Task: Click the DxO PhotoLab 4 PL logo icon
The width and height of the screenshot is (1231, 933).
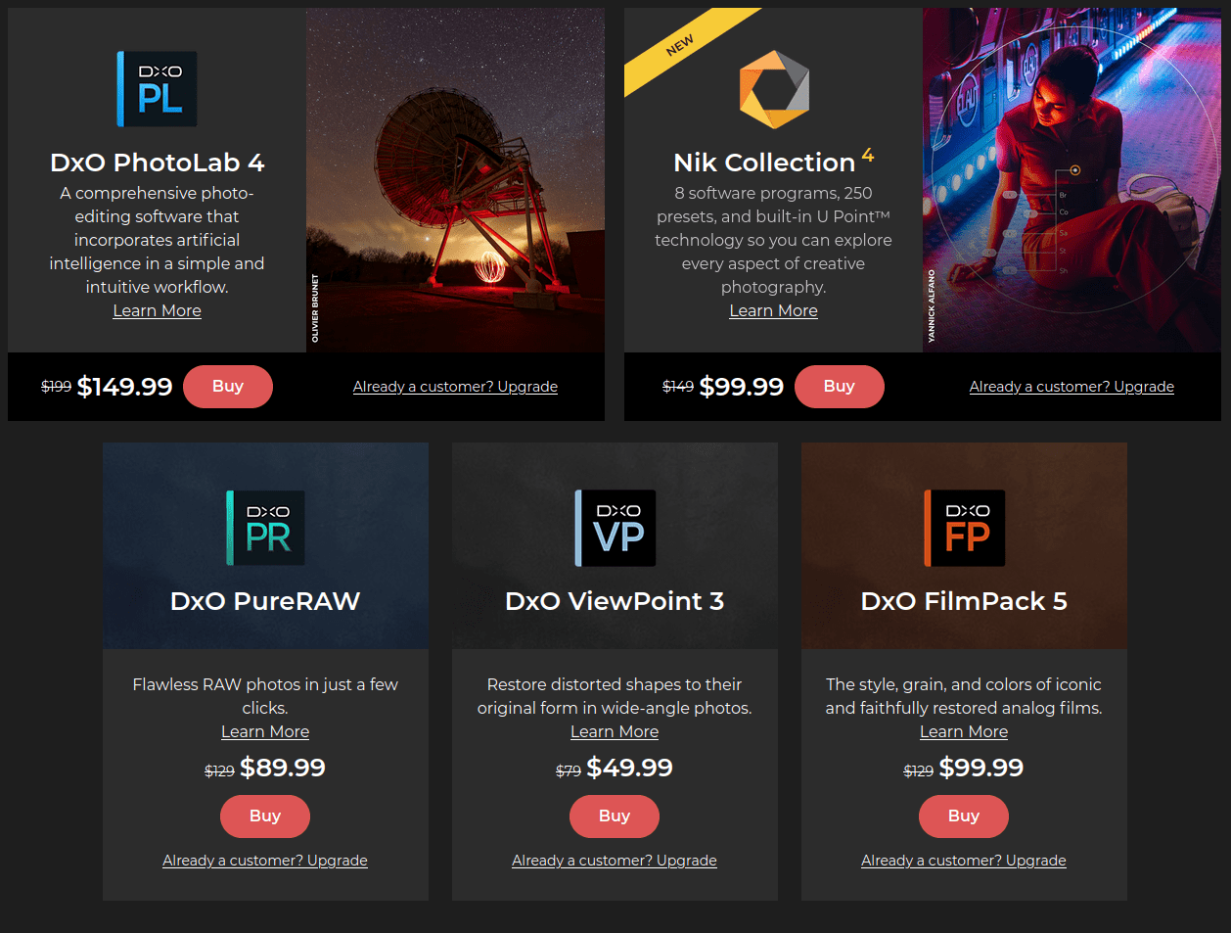Action: point(157,88)
